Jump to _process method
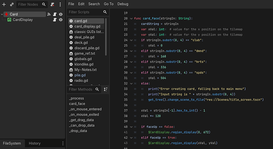 (x=76, y=98)
